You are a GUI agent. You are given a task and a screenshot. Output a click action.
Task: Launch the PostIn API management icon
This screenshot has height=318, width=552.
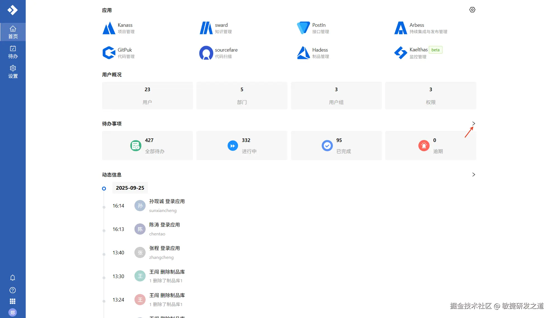(x=303, y=28)
